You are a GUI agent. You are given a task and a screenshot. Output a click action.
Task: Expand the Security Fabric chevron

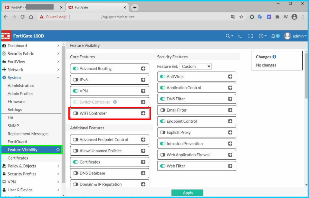[58, 54]
